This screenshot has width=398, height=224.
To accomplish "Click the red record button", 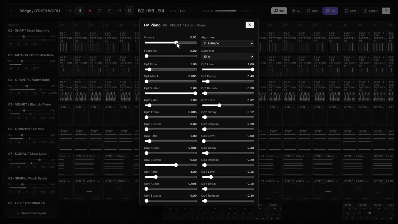I will point(90,11).
